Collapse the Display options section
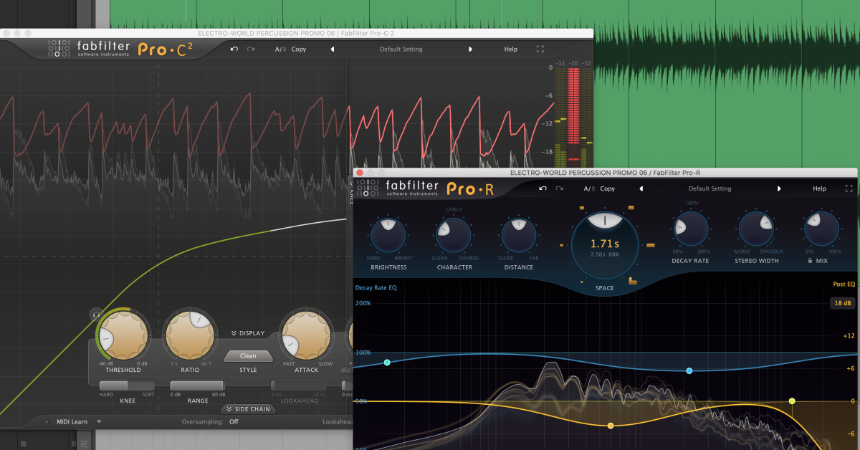Image resolution: width=860 pixels, height=450 pixels. coord(248,332)
